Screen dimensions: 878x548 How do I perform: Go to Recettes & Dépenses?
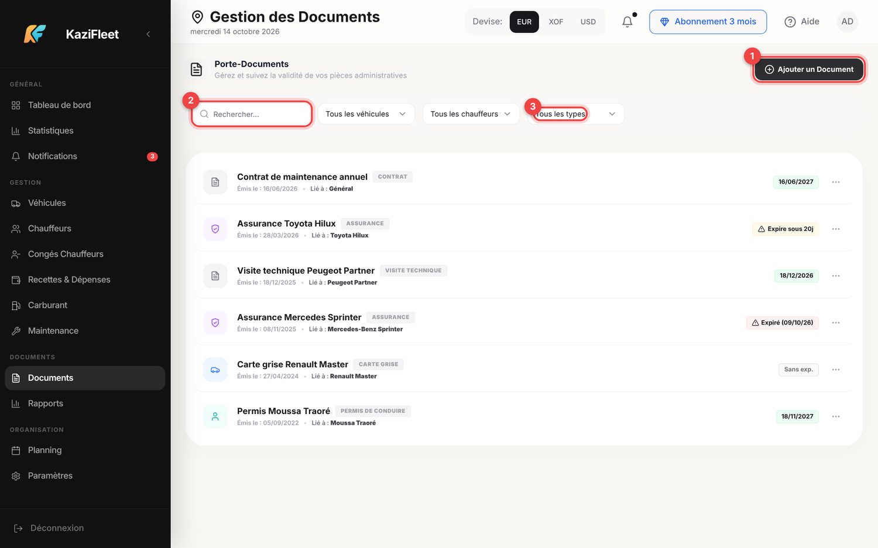click(x=85, y=280)
